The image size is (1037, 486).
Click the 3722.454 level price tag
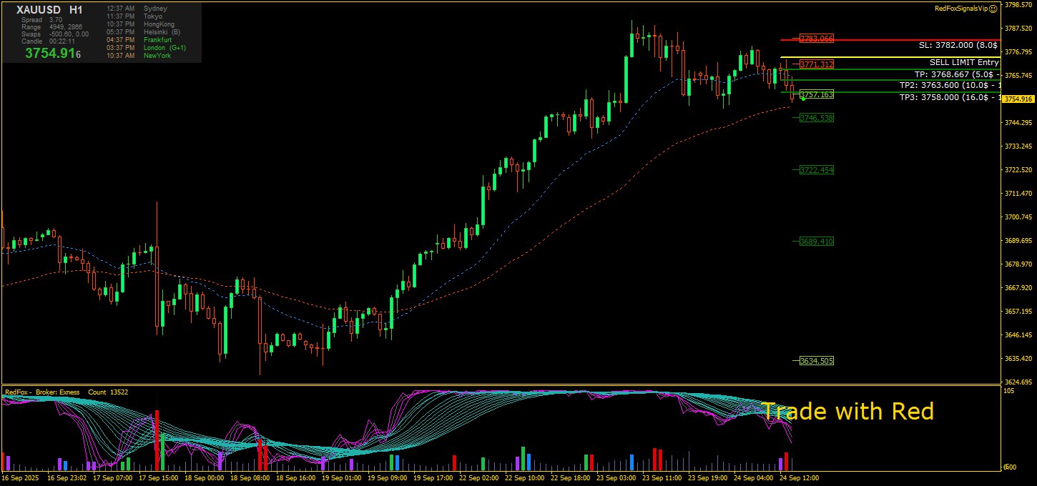tap(817, 170)
